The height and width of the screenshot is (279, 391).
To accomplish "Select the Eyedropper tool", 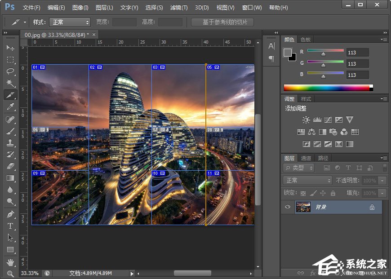I will coord(10,107).
